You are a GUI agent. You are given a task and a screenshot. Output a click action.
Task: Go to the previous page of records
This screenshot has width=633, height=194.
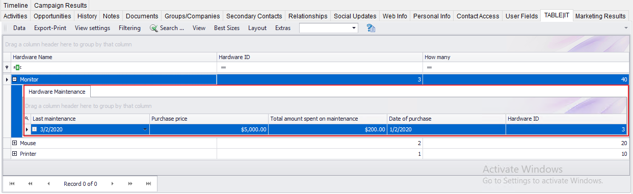pos(30,184)
